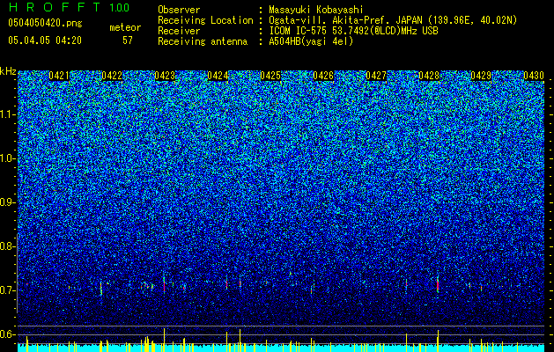Click the 'Receiving antenna' field label

(203, 41)
